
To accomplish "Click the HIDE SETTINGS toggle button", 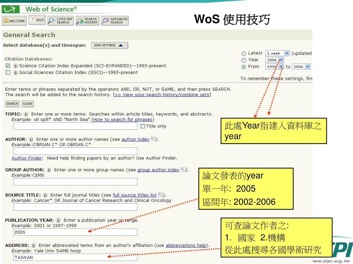I will click(109, 45).
